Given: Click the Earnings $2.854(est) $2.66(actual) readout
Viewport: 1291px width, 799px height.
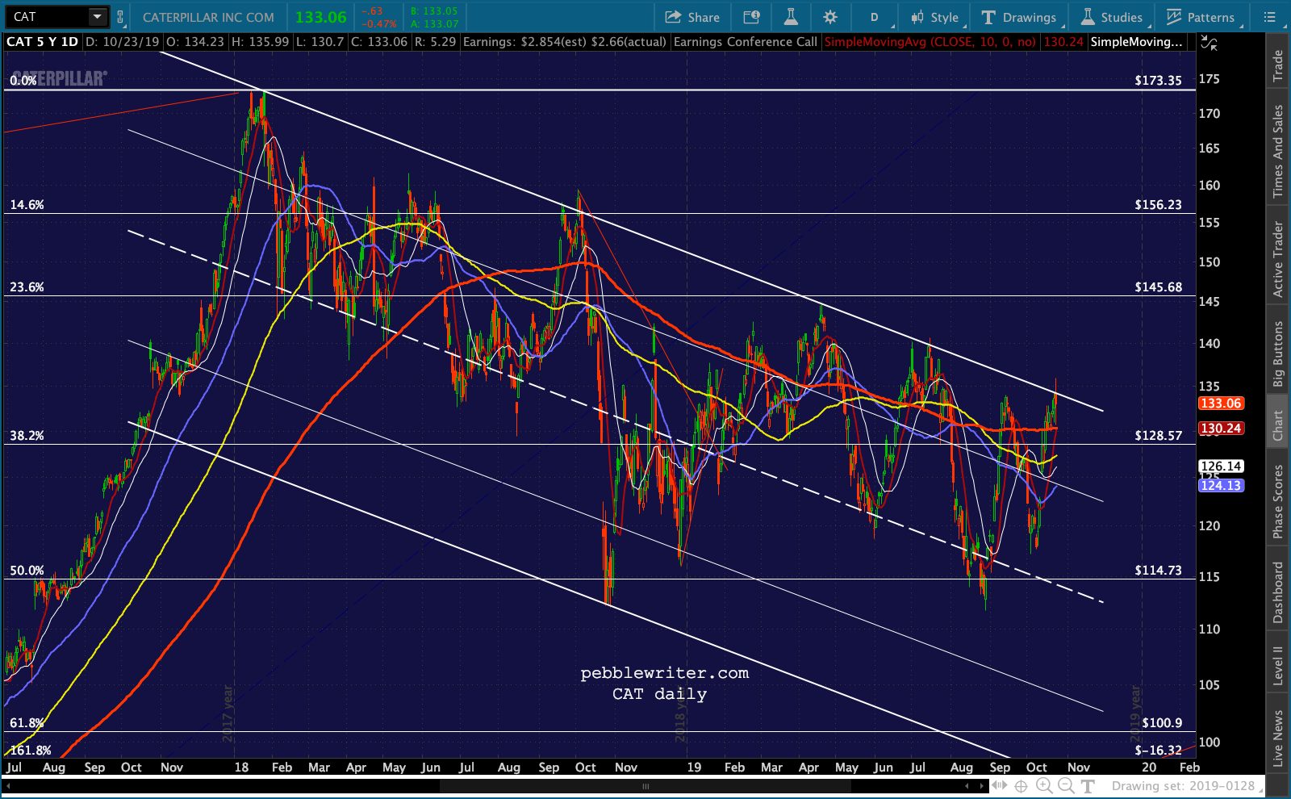Looking at the screenshot, I should coord(565,42).
